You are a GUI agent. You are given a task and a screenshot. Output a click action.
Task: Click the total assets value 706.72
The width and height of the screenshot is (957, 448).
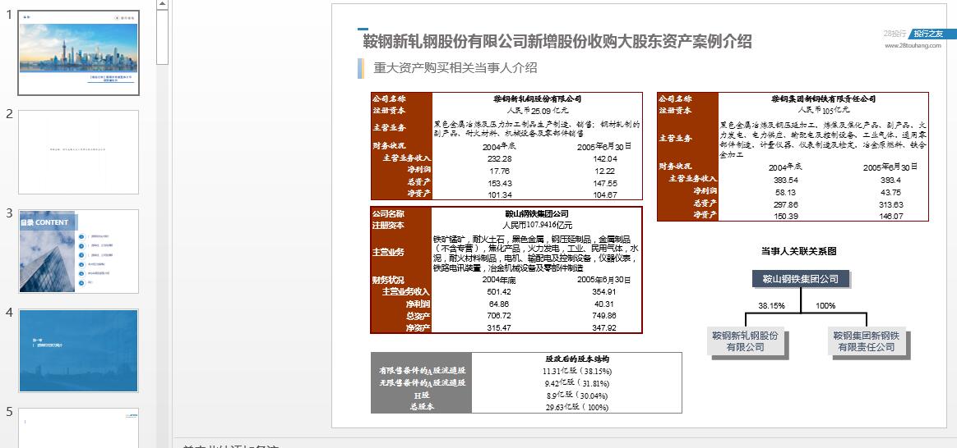[499, 315]
